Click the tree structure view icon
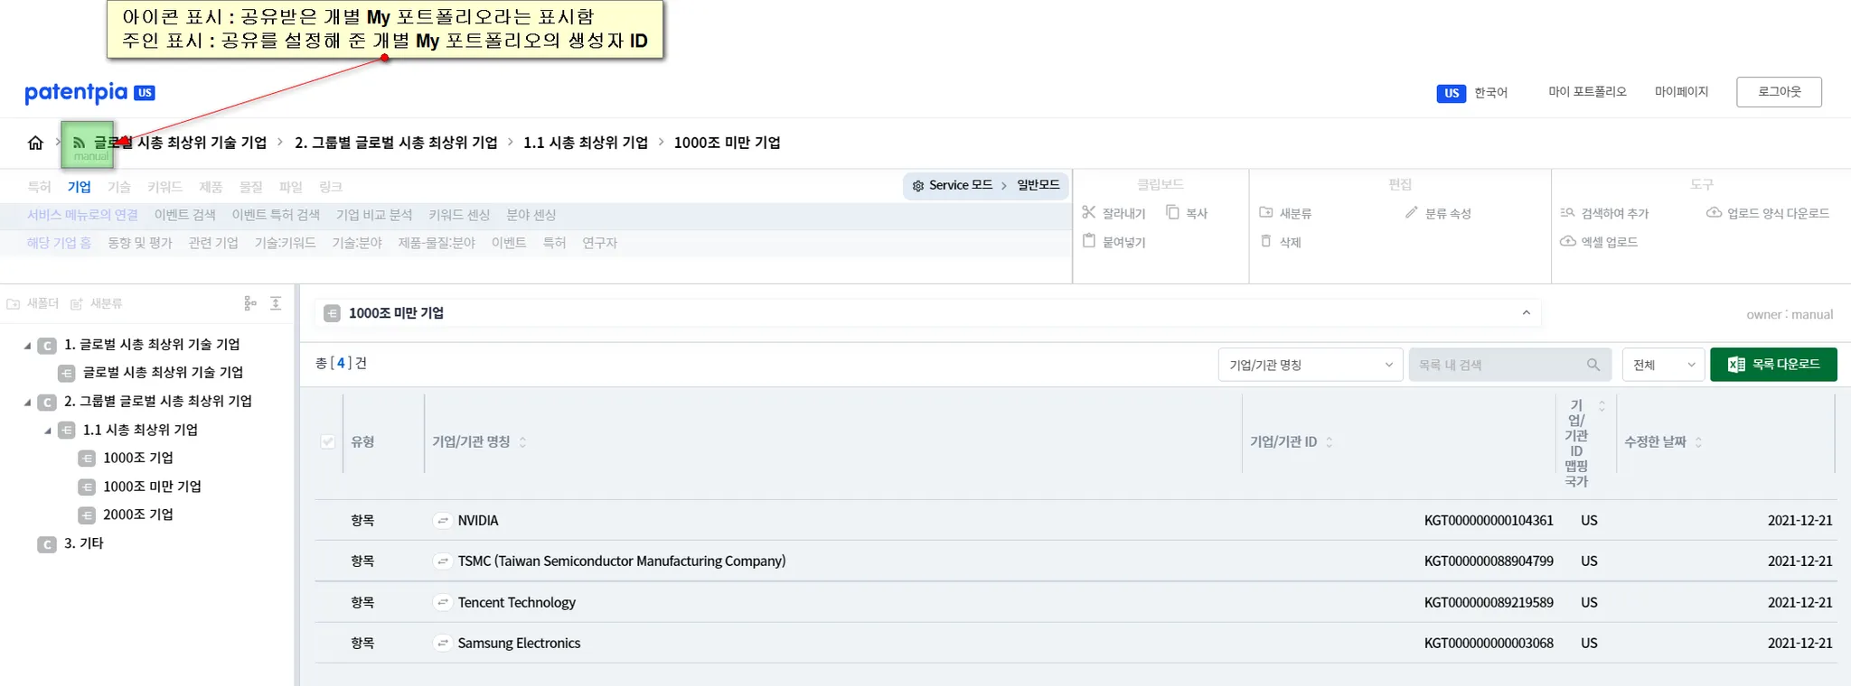Viewport: 1851px width, 686px height. 250,303
